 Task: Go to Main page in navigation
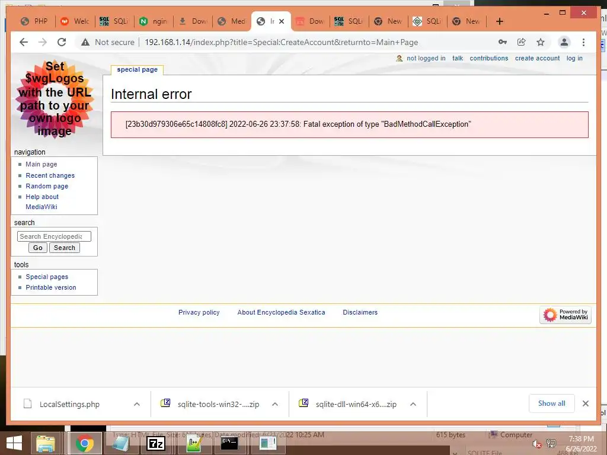(x=41, y=164)
